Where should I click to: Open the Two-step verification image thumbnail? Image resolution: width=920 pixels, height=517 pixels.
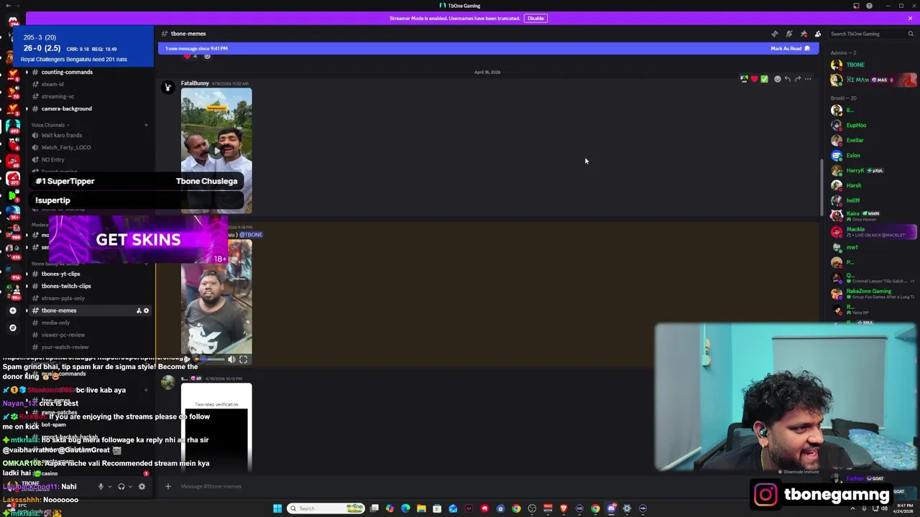[216, 427]
